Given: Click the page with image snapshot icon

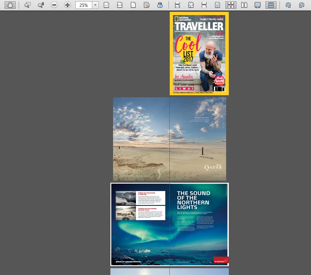Looking at the screenshot, I should [x=147, y=5].
